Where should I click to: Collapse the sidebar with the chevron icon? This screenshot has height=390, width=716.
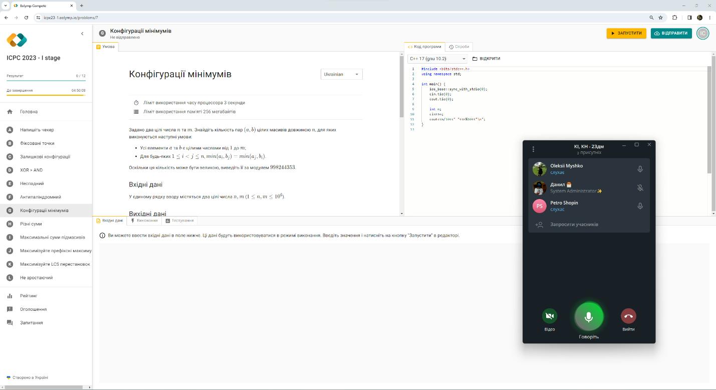[x=82, y=34]
